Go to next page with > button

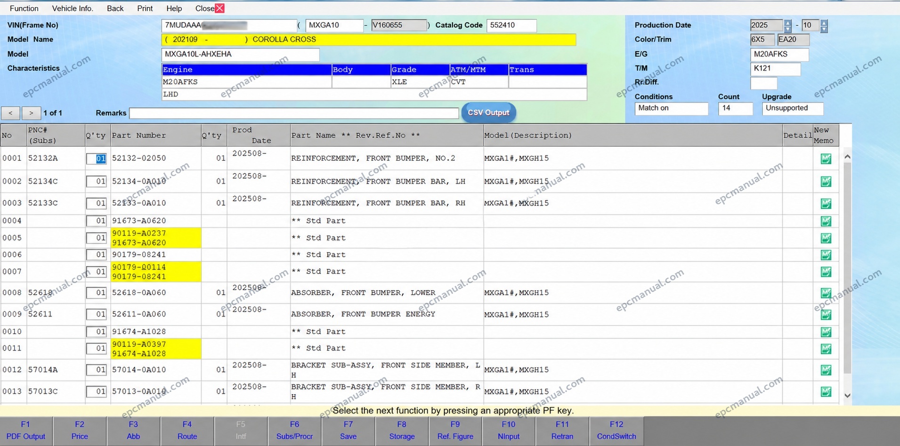point(31,113)
